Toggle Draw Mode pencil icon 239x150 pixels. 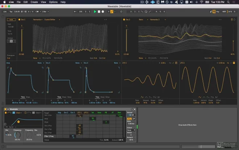[211, 12]
